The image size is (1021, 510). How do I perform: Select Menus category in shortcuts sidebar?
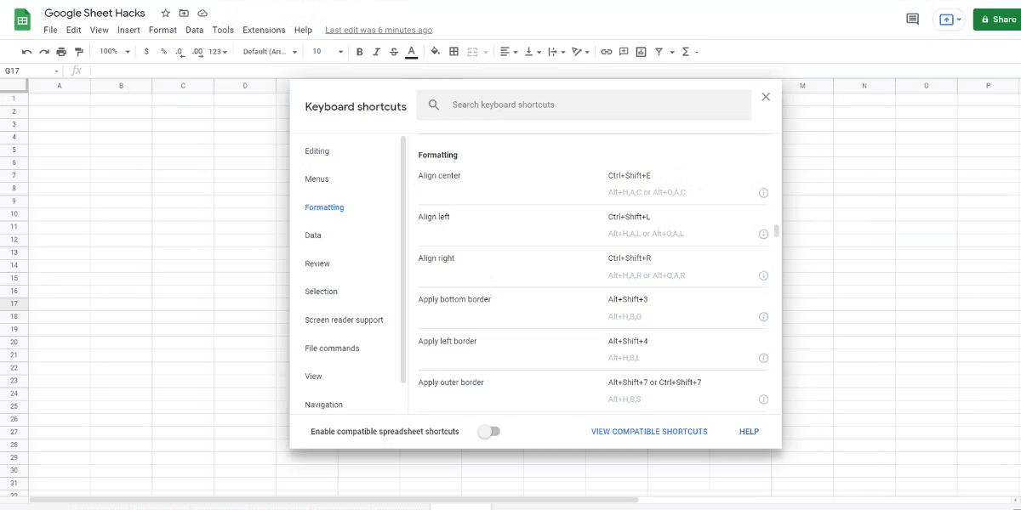(317, 179)
